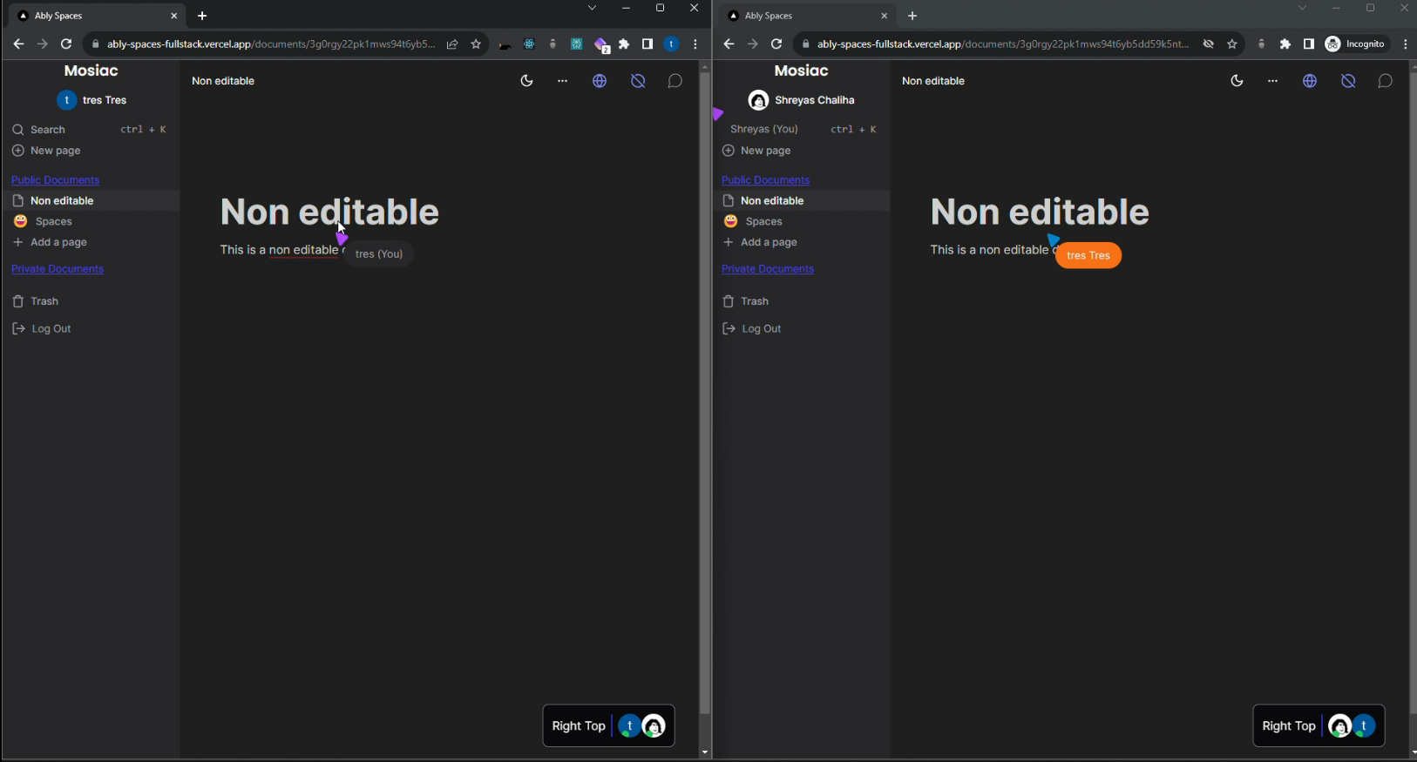Toggle dark mode moon icon in right window
The image size is (1417, 762).
point(1237,81)
